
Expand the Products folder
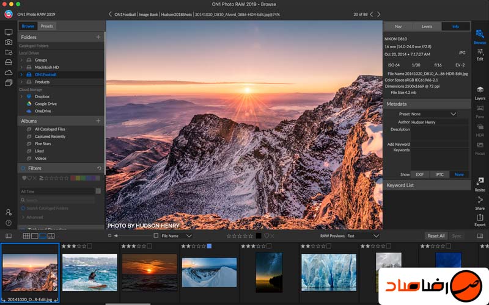click(x=21, y=82)
